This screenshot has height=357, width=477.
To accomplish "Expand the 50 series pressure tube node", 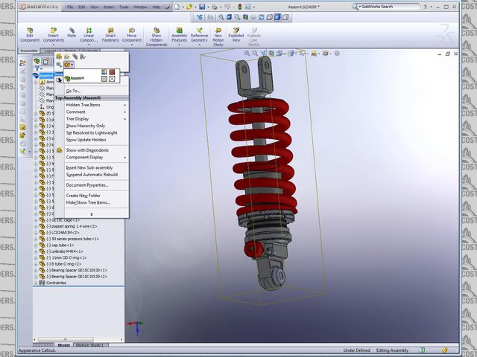I will point(36,239).
